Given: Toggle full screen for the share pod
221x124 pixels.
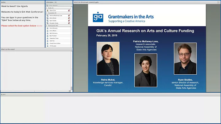Looking at the screenshot, I should pyautogui.click(x=218, y=2).
